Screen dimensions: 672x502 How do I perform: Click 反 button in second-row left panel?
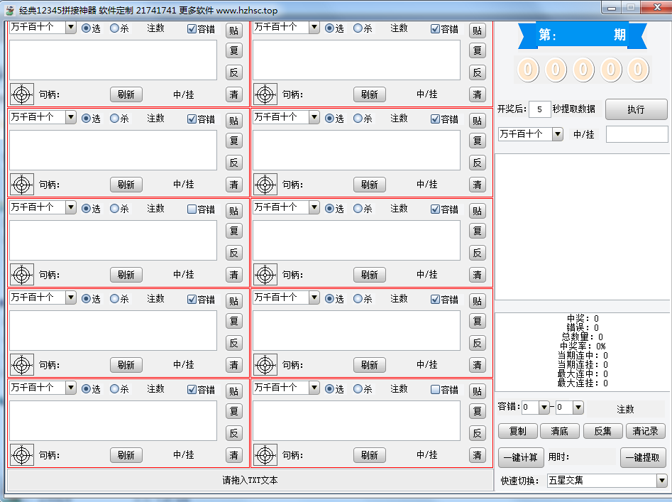tap(234, 163)
